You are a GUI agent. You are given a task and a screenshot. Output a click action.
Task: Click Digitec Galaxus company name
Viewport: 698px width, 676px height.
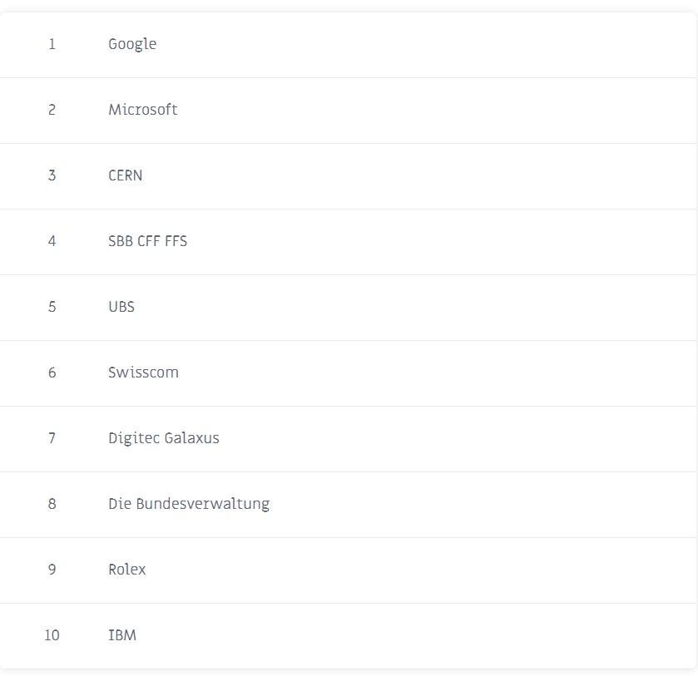coord(164,438)
